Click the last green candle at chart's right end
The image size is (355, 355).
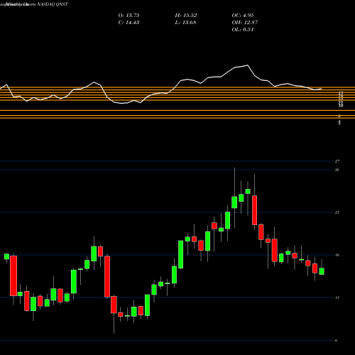pyautogui.click(x=322, y=271)
